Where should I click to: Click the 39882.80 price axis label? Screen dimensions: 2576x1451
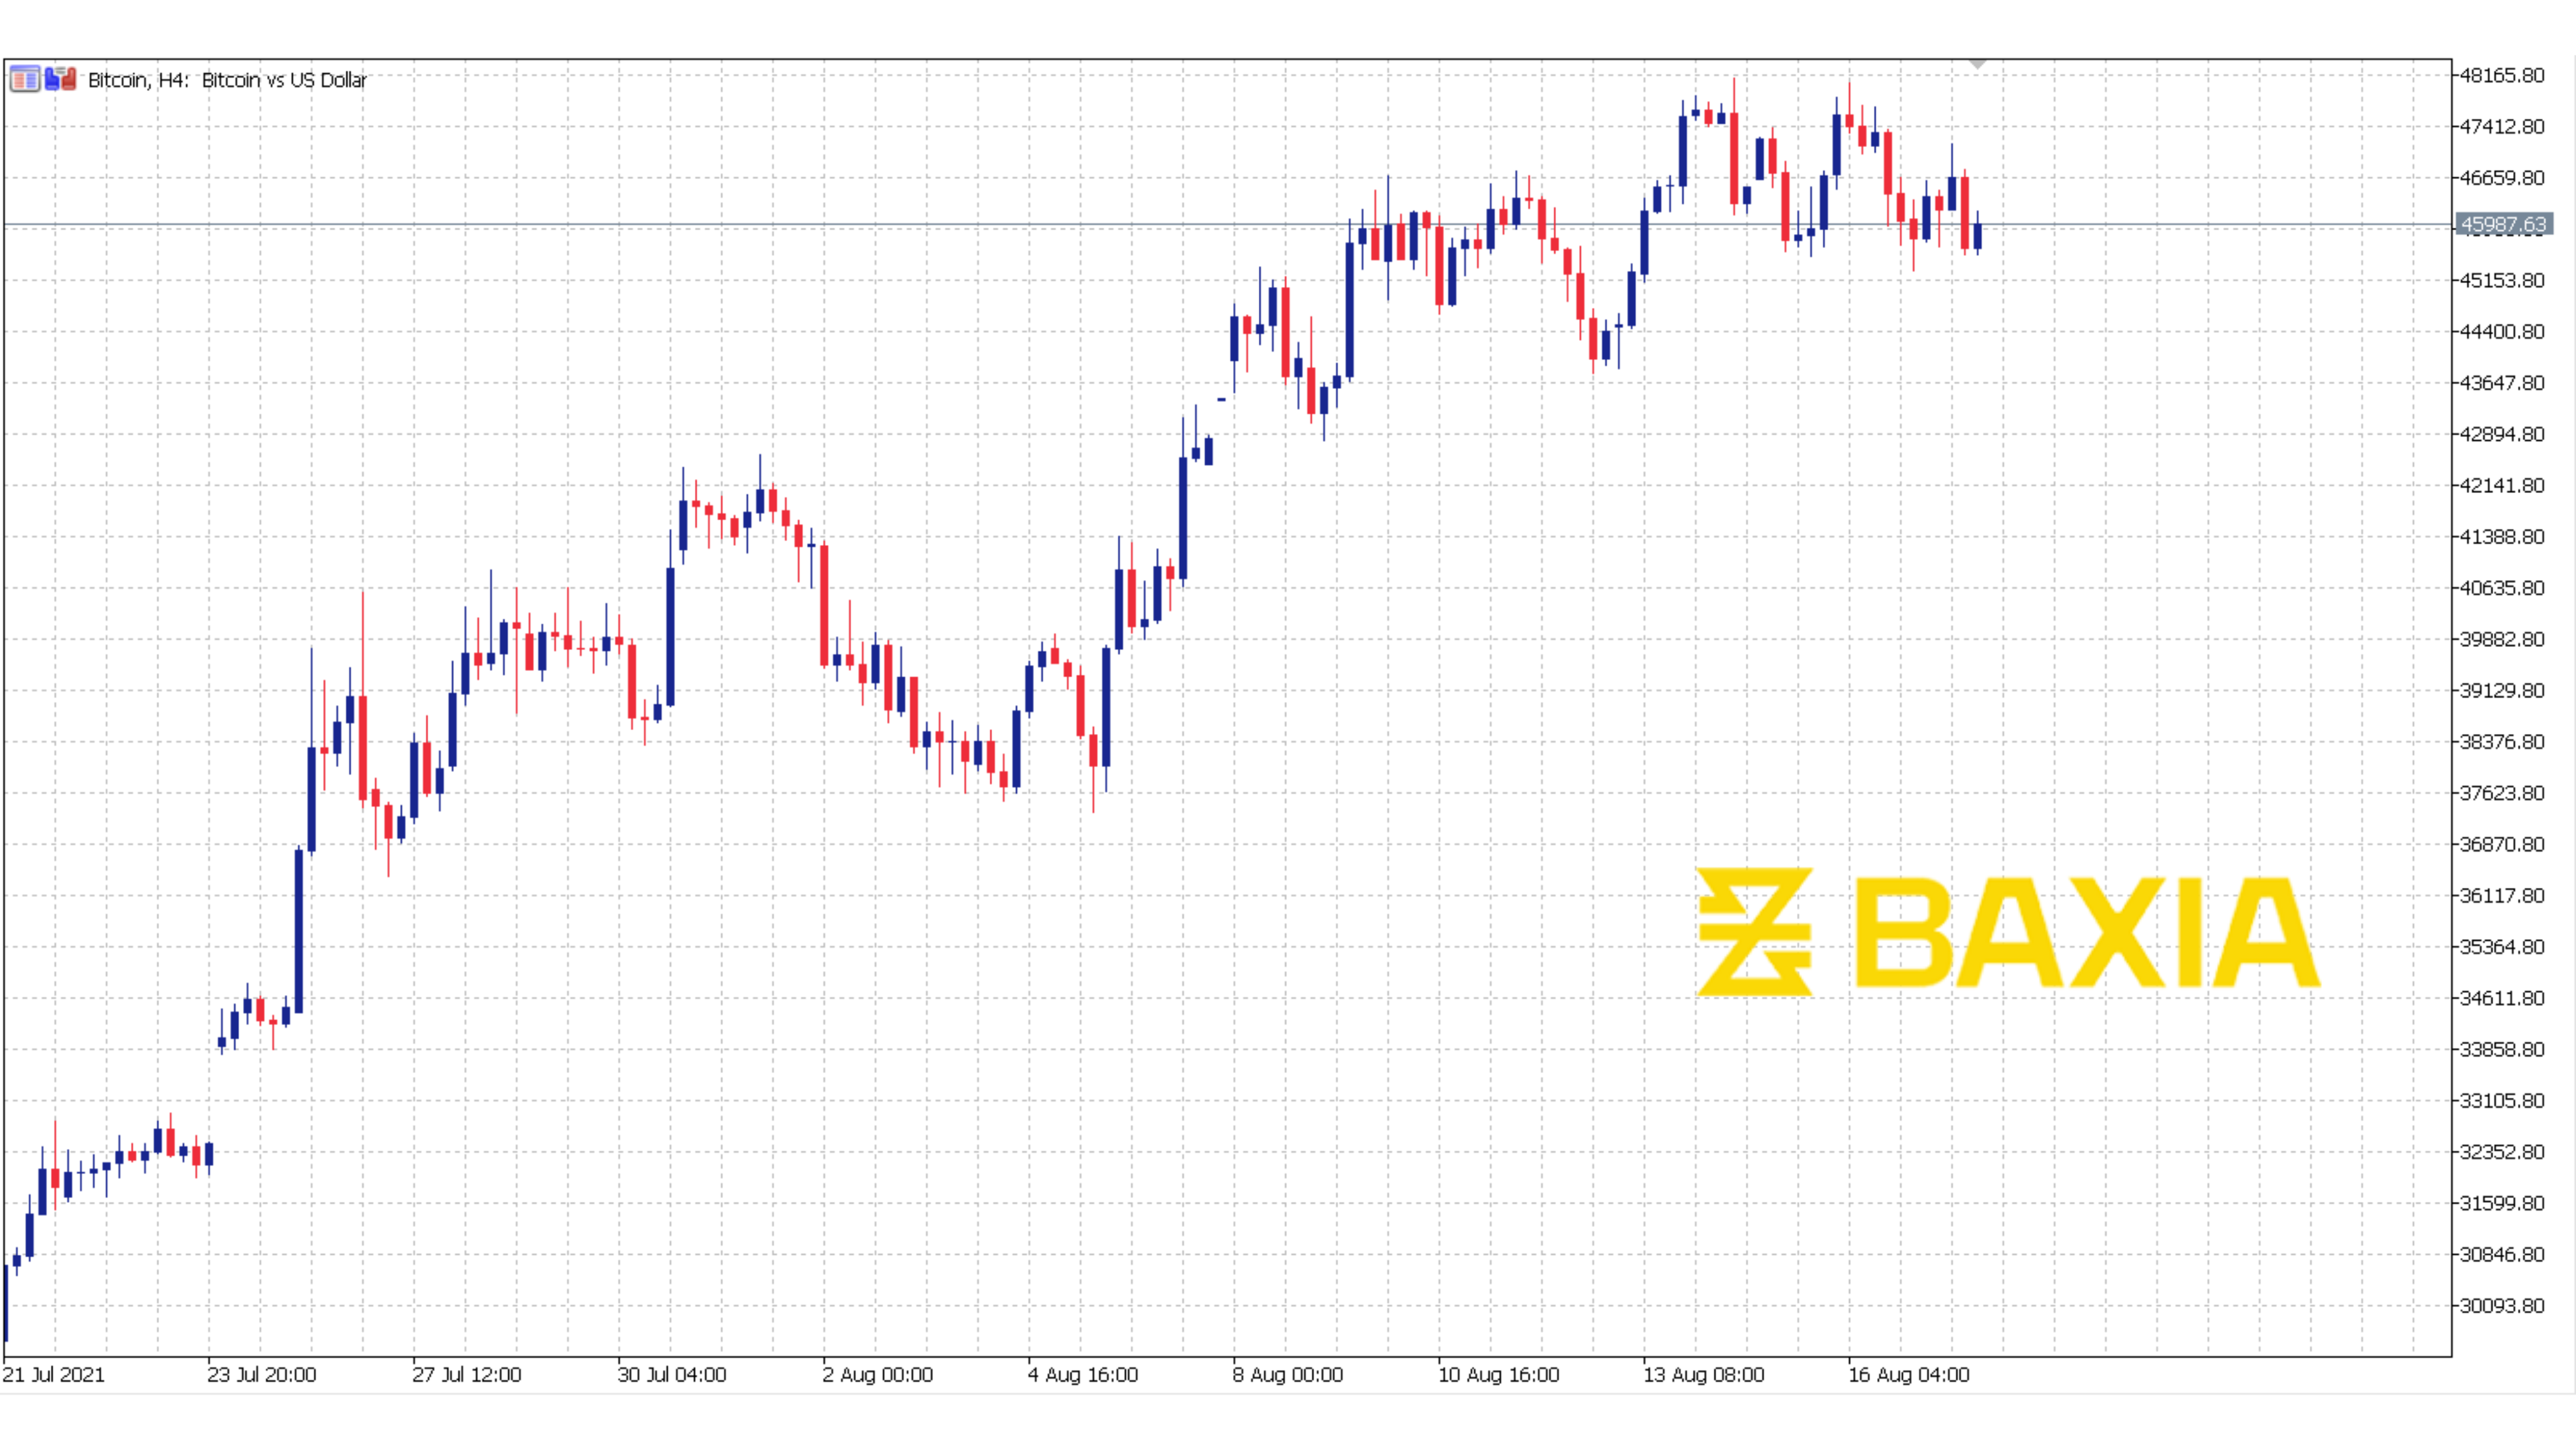(2502, 639)
